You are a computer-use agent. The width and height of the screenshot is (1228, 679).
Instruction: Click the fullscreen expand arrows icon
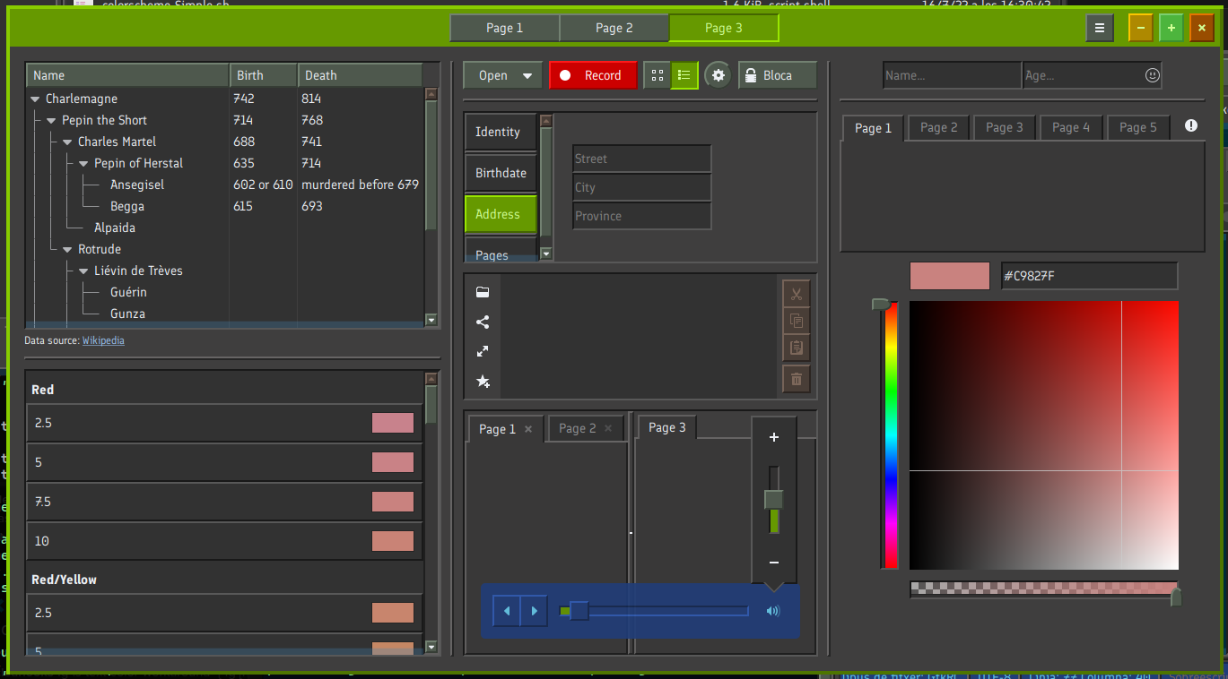483,352
